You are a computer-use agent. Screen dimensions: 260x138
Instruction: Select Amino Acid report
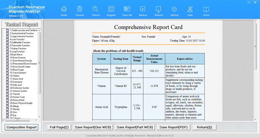click(x=16, y=79)
